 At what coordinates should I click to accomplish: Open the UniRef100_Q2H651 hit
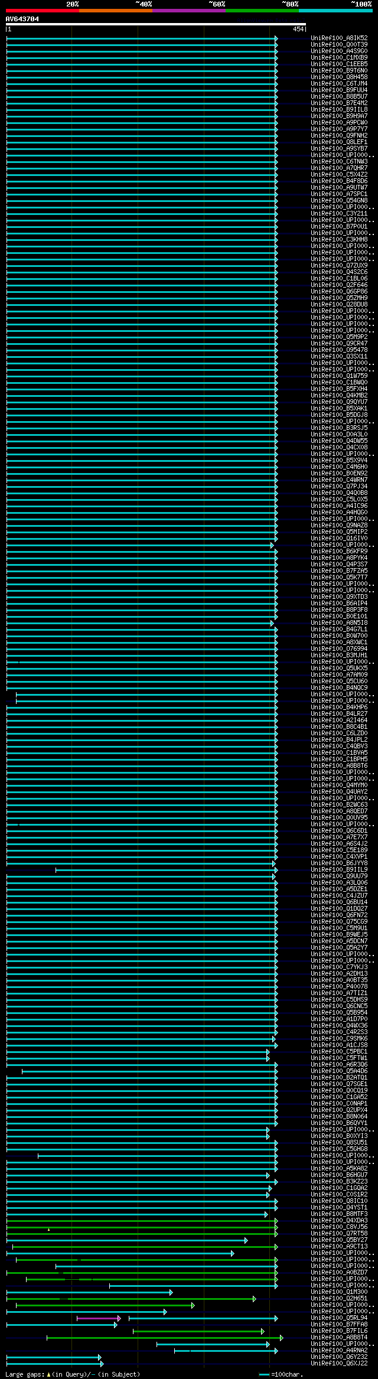tap(339, 1299)
